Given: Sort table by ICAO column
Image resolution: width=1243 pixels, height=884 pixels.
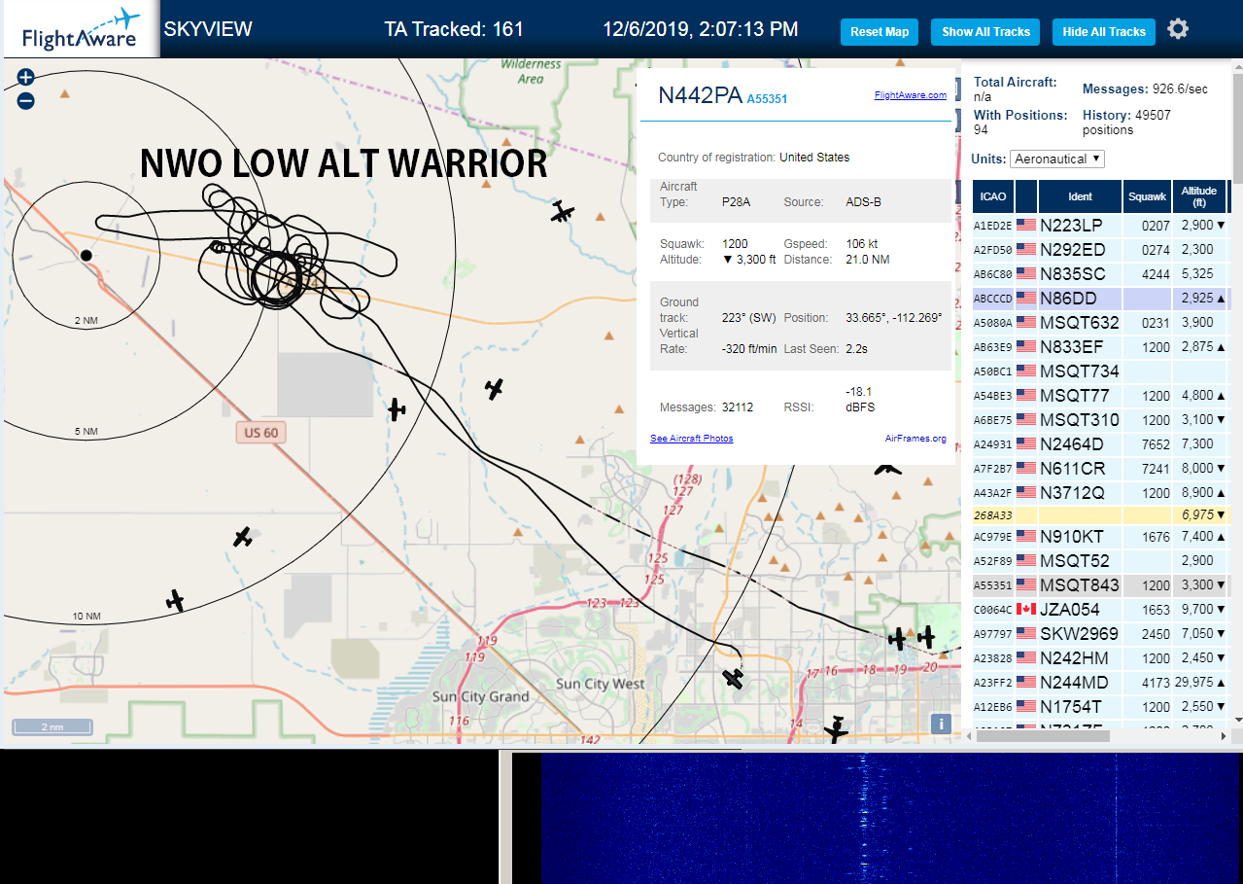Looking at the screenshot, I should 993,196.
